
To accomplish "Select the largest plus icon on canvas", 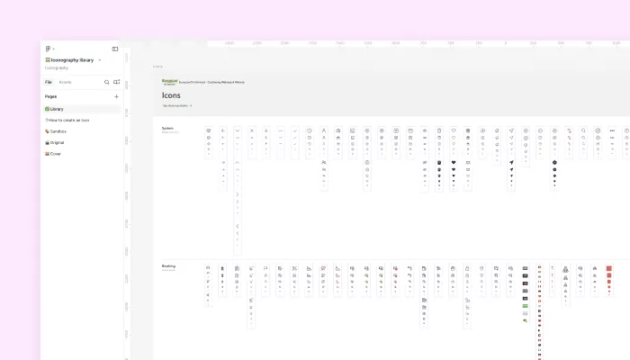I will click(266, 130).
